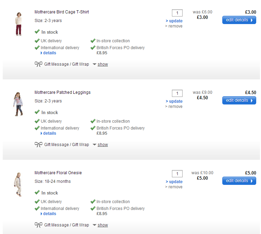Show gift wrap options for Bird Cage T-Shirt
Image resolution: width=261 pixels, height=234 pixels.
102,64
